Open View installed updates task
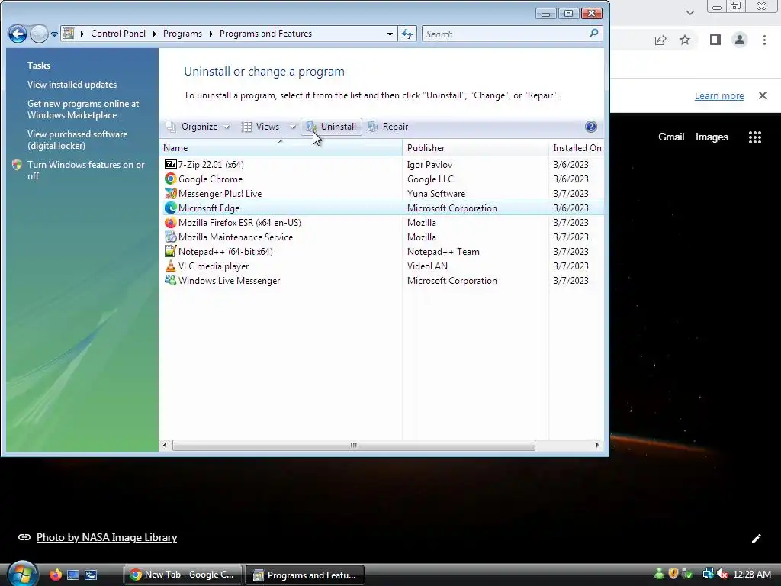Screen dimensions: 781x586 tap(72, 85)
